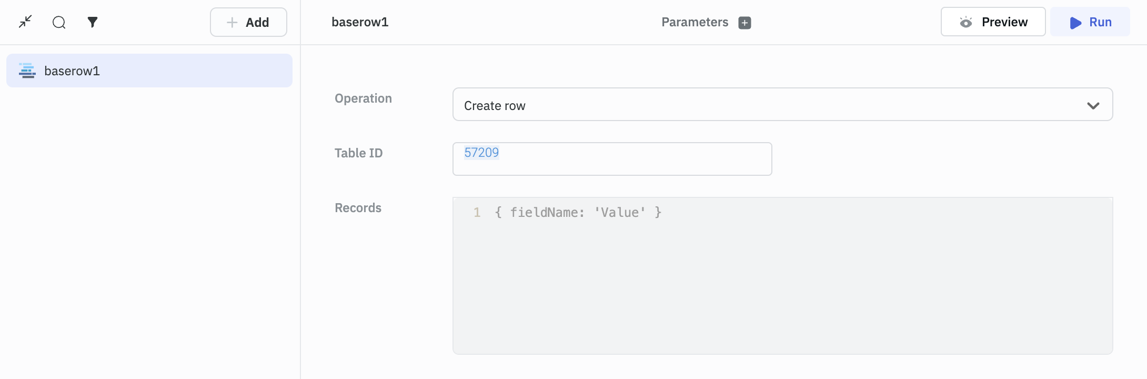
Task: Click the 57209 value in Table ID
Action: pos(481,153)
